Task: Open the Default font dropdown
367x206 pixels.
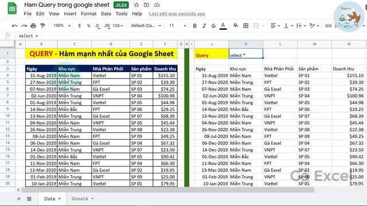Action: click(146, 25)
